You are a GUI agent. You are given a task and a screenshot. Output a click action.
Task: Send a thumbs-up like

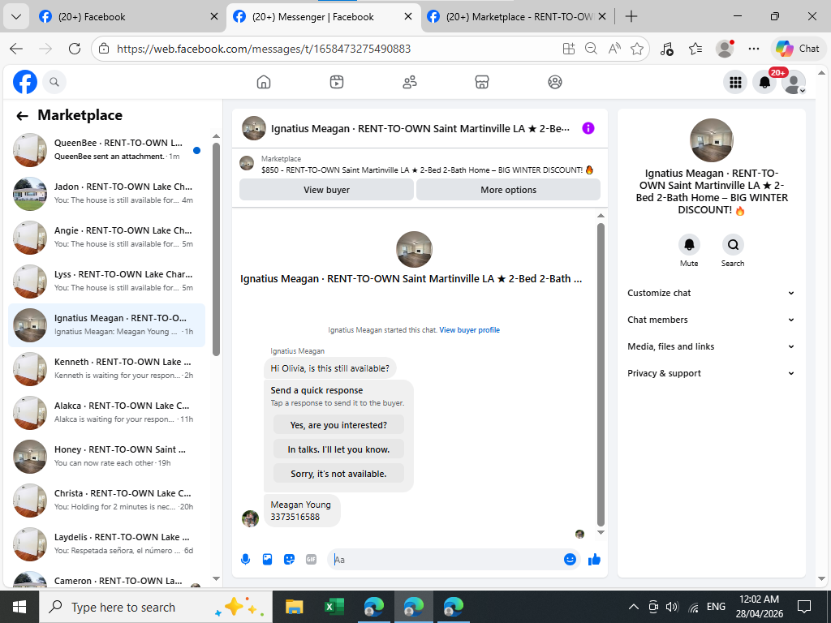click(x=594, y=560)
